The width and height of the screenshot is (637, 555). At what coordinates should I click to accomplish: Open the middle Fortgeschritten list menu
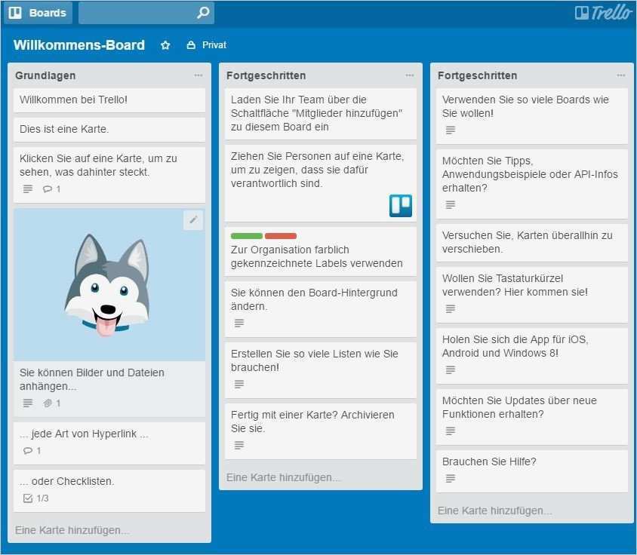tap(410, 75)
